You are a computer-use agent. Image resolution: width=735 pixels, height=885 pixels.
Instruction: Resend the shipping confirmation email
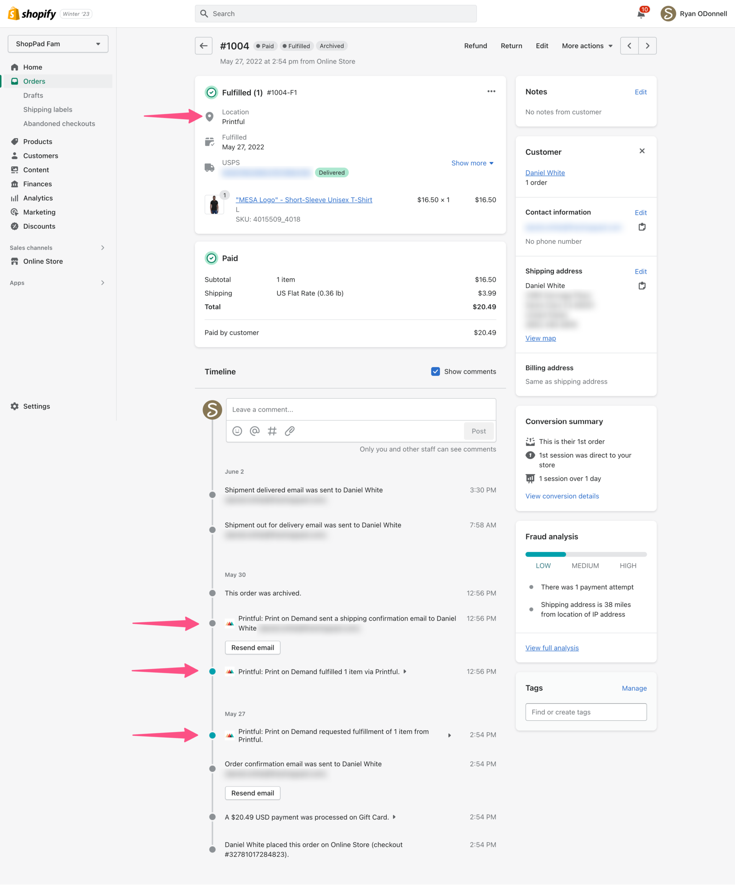click(252, 647)
